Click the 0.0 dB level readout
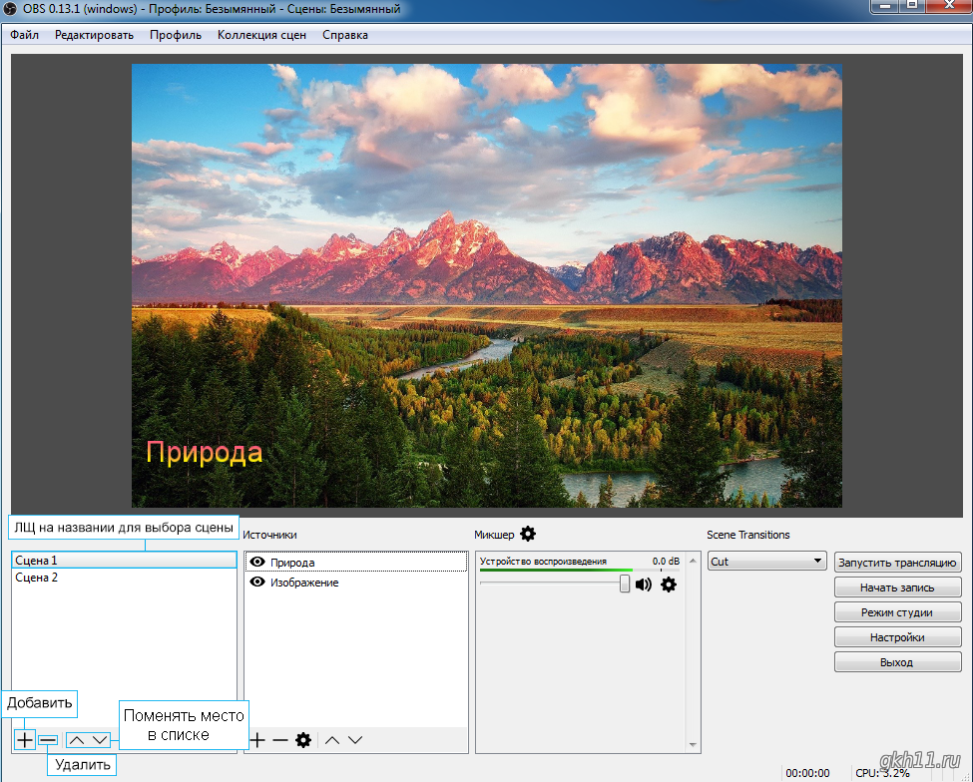 point(666,562)
